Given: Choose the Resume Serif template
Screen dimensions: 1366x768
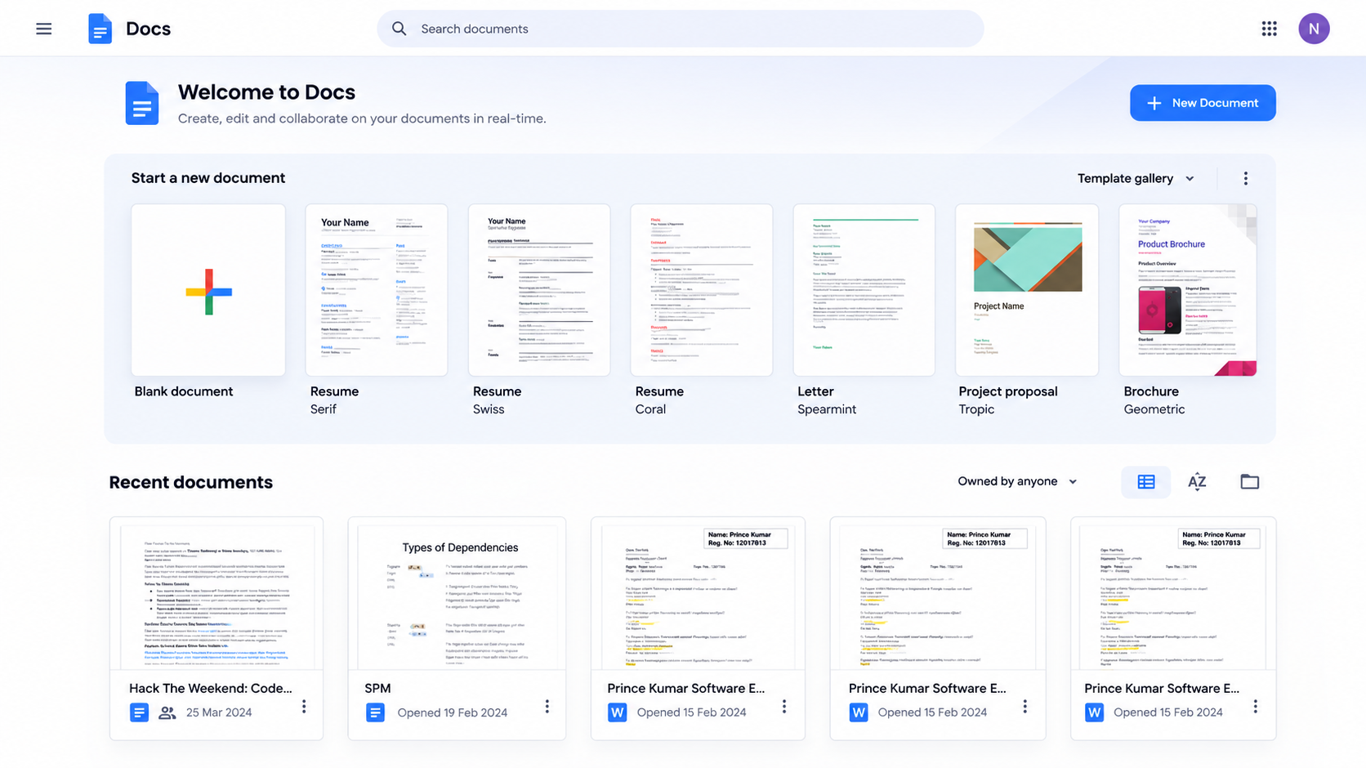Looking at the screenshot, I should coord(377,290).
